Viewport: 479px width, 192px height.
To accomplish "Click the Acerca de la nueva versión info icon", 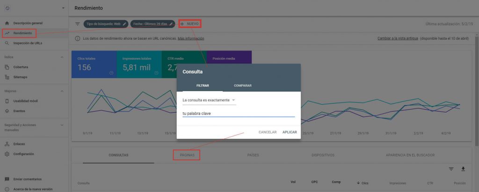I will click(x=7, y=189).
